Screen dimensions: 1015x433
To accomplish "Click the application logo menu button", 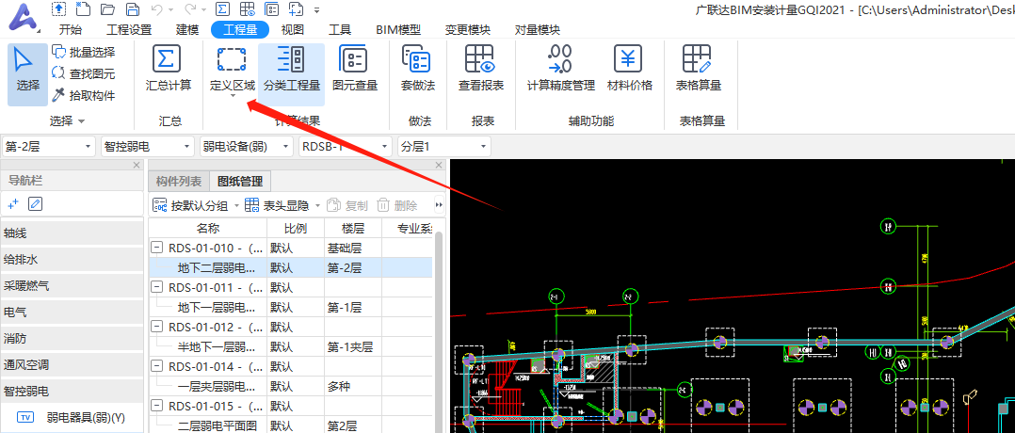I will (24, 17).
